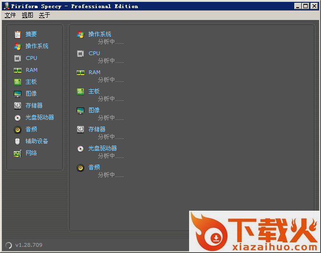The width and height of the screenshot is (321, 253).
Task: Click the 音频 speaker icon in sidebar
Action: click(18, 129)
